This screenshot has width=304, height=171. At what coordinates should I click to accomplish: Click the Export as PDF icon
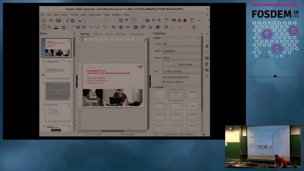pos(67,20)
